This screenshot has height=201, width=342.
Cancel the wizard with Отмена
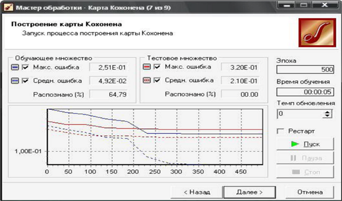[x=310, y=192]
